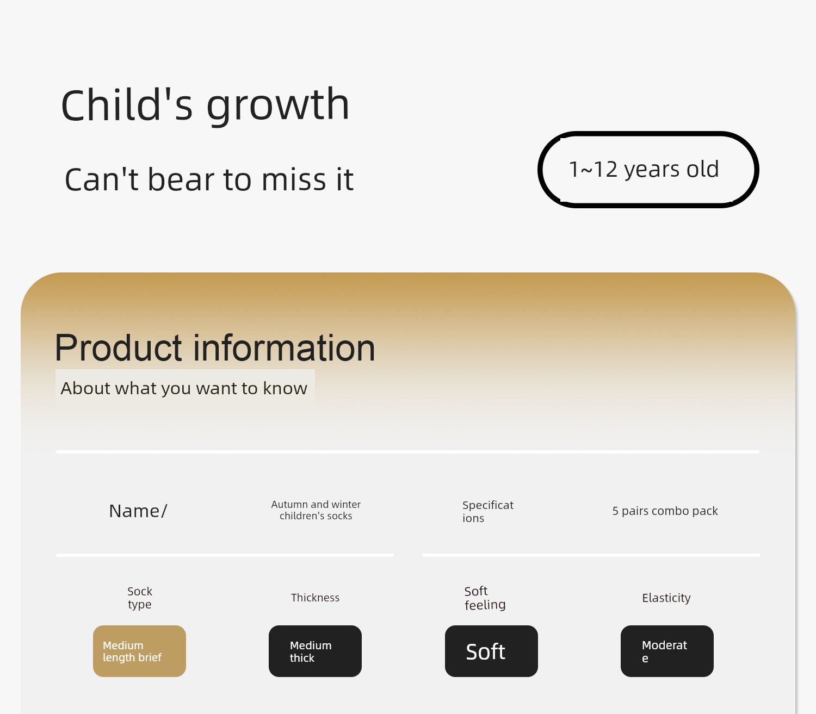816x714 pixels.
Task: Click the 1~12 years old pill badge
Action: point(648,170)
